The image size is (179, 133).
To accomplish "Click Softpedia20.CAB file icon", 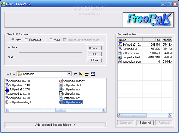I will coord(7,81).
